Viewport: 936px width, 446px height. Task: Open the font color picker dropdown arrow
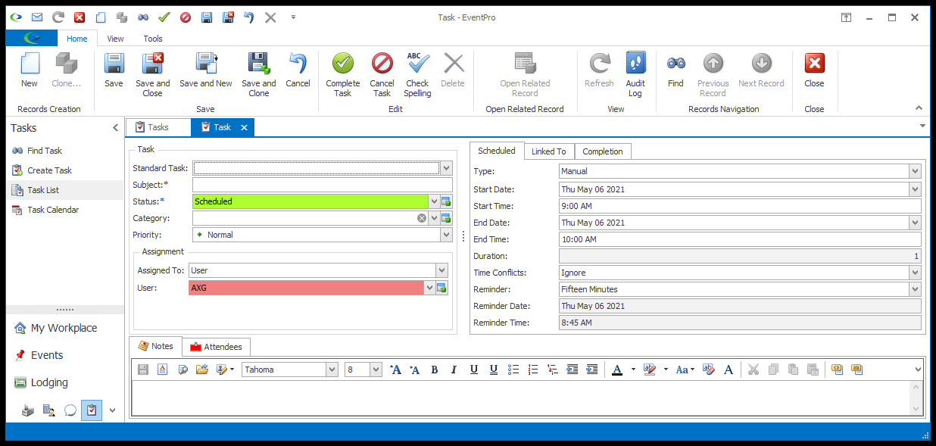point(633,370)
